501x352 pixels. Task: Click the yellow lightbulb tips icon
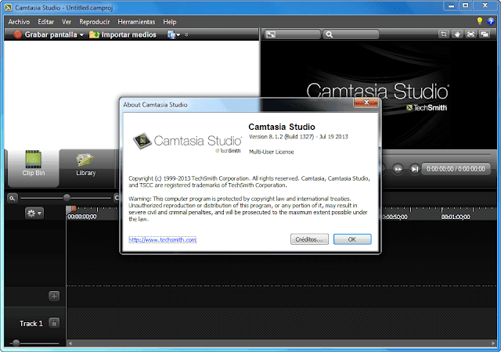click(x=480, y=21)
